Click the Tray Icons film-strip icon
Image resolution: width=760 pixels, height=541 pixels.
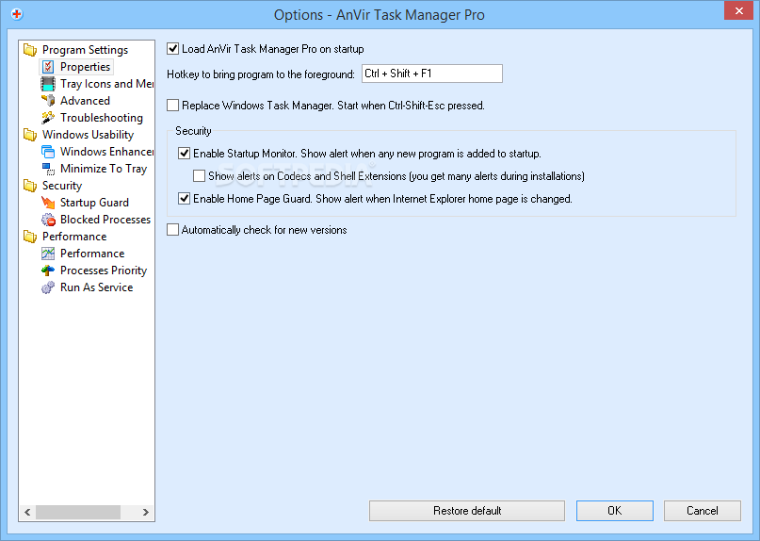48,84
